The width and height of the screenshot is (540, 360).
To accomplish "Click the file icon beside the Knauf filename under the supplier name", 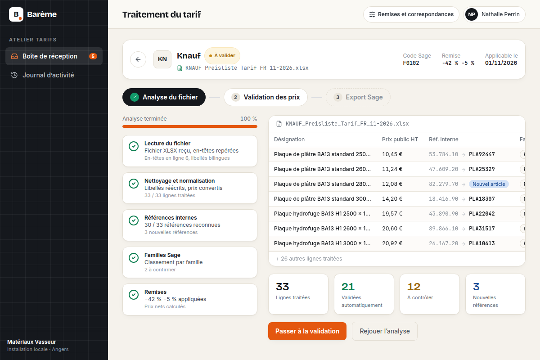I will [180, 68].
